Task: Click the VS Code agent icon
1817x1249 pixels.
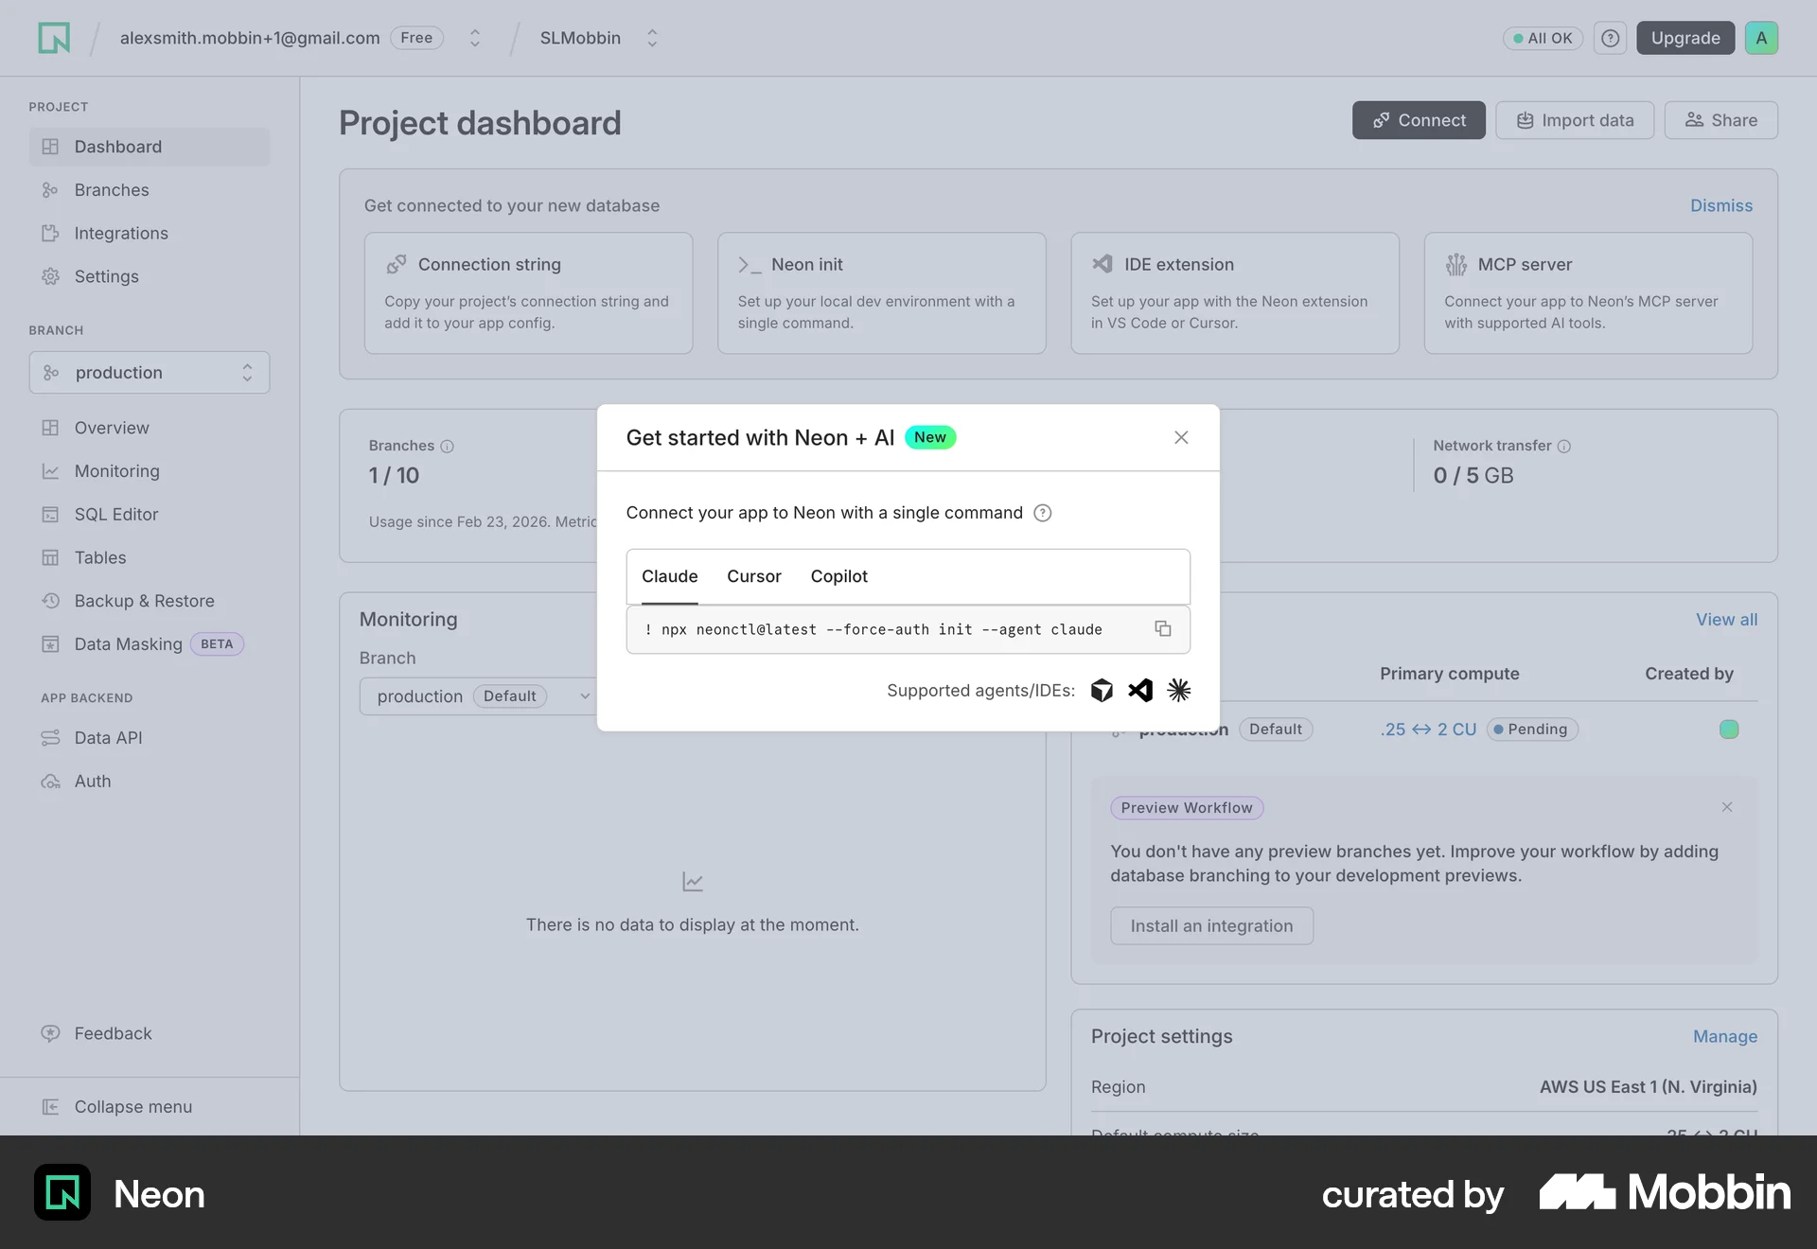Action: pyautogui.click(x=1140, y=691)
